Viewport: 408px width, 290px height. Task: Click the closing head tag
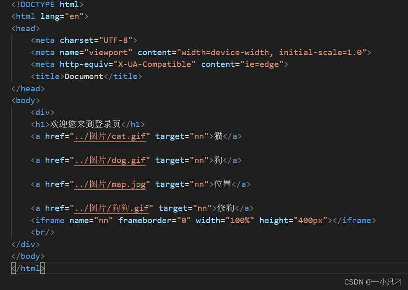click(x=28, y=88)
